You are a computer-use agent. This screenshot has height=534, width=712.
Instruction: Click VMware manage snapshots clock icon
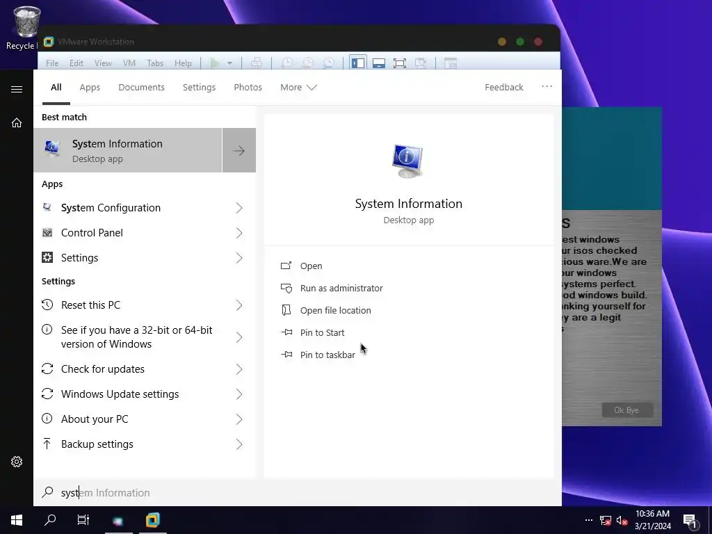tap(329, 63)
